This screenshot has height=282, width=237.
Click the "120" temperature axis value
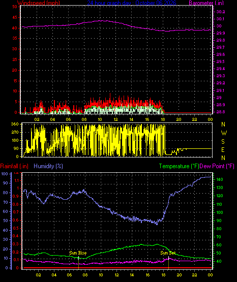tap(220, 196)
